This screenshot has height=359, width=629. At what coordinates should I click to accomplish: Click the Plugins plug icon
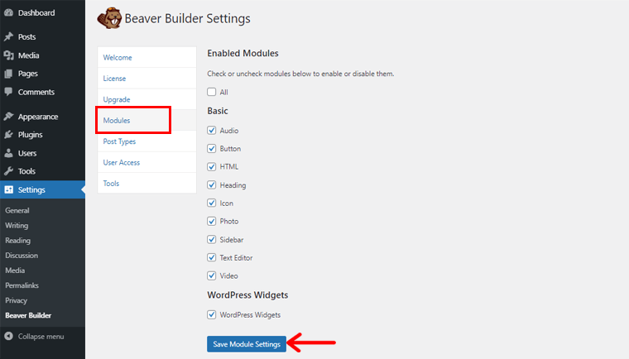(8, 135)
